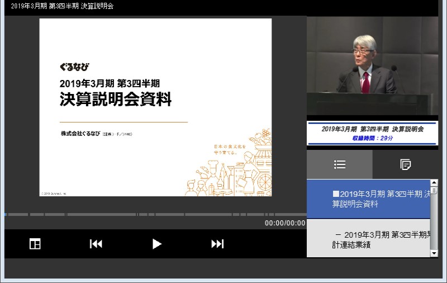Click the layout switch icon
Image resolution: width=447 pixels, height=283 pixels.
(35, 244)
